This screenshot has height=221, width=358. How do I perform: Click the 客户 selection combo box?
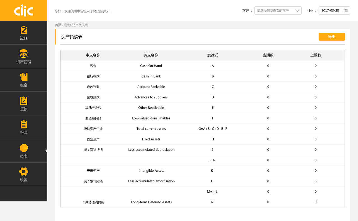[x=278, y=11]
